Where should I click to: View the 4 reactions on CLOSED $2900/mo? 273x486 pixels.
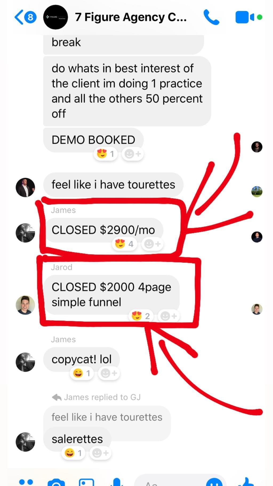tap(124, 244)
